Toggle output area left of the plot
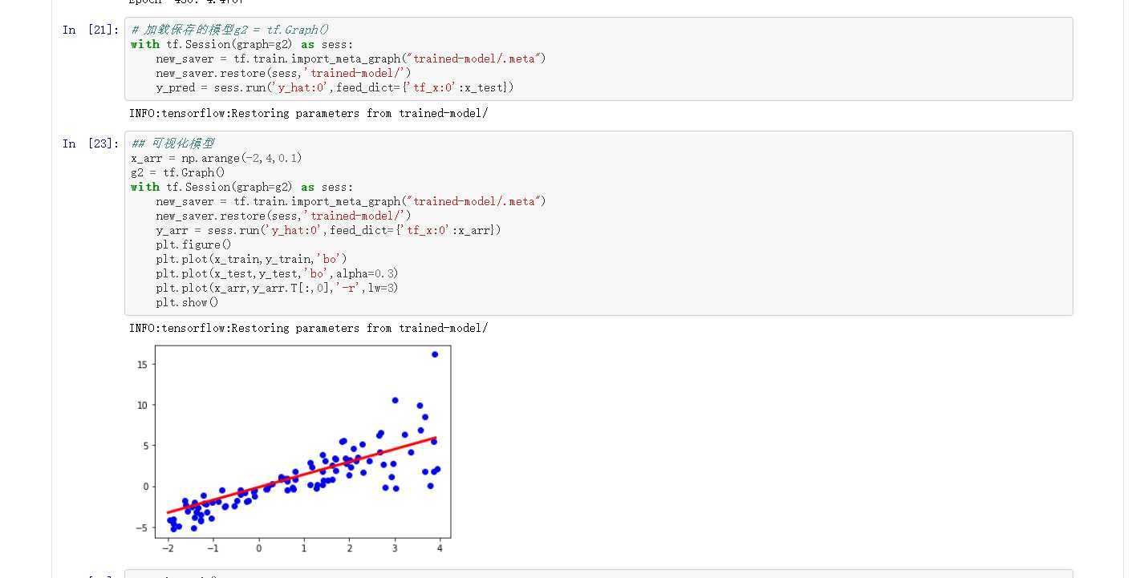Viewport: 1132px width, 578px height. [88, 441]
